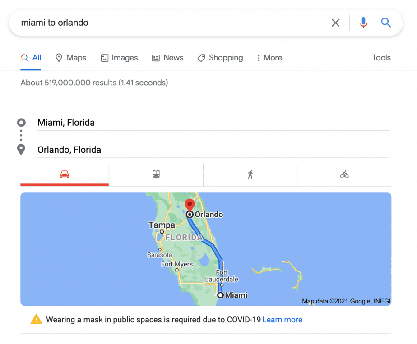Switch to transit directions bus icon
The width and height of the screenshot is (417, 344).
click(x=156, y=174)
